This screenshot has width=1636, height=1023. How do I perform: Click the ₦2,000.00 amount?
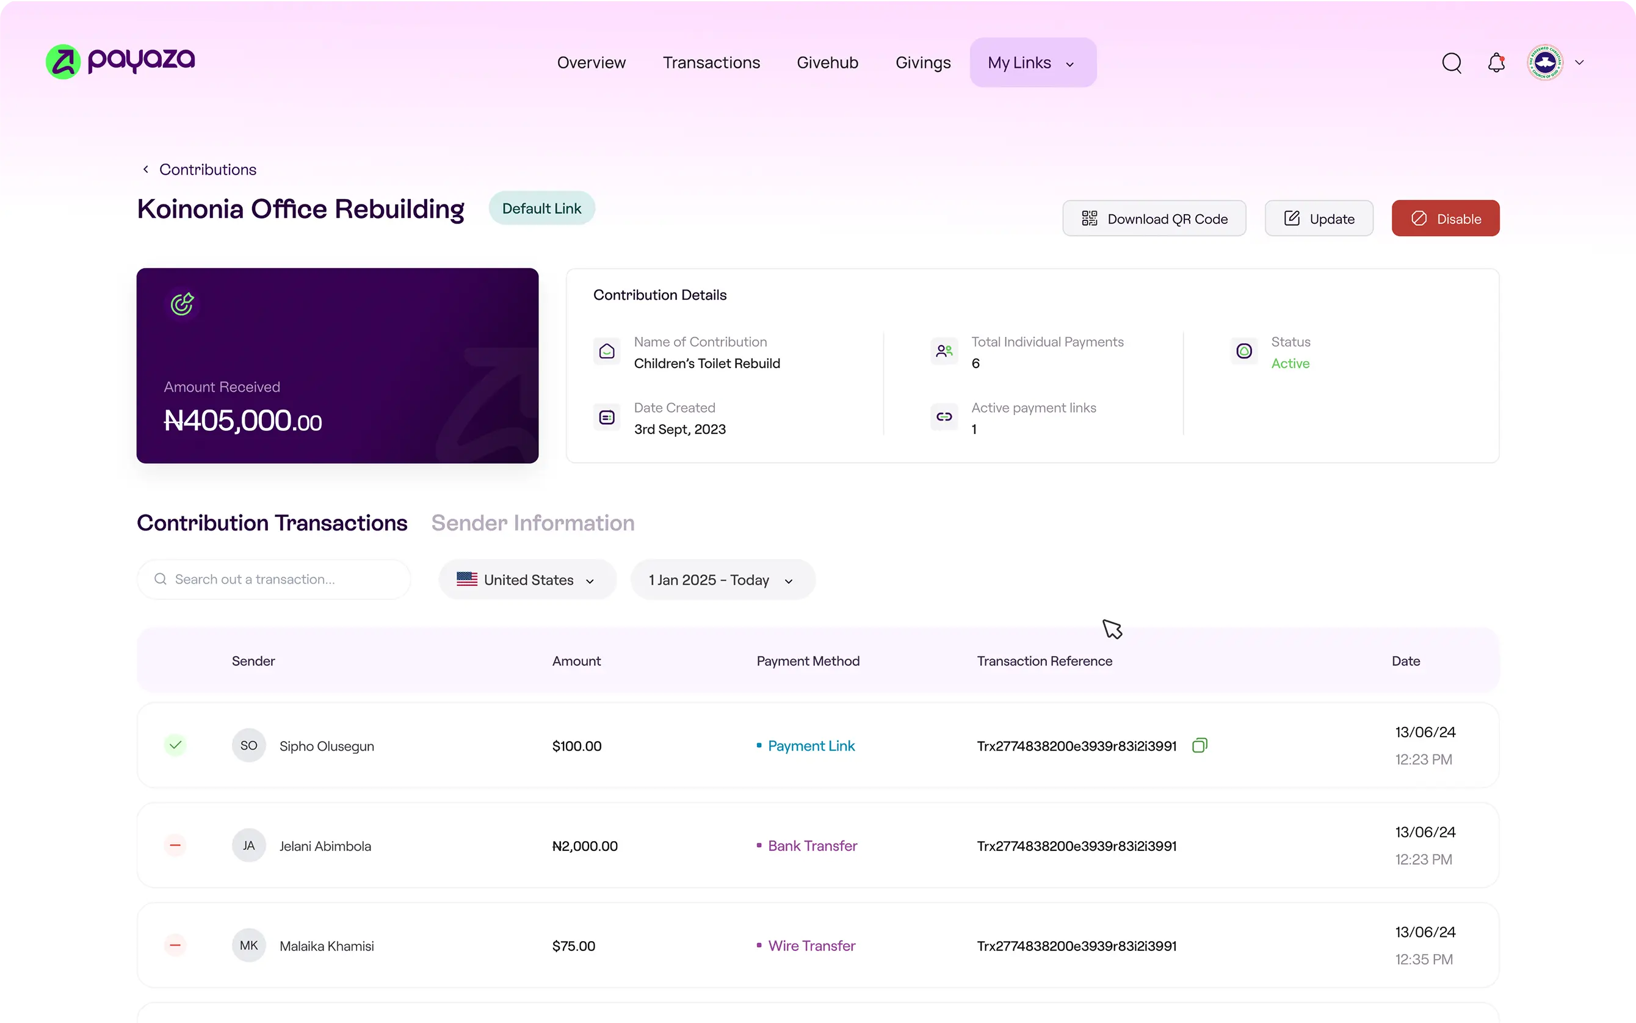(x=585, y=846)
